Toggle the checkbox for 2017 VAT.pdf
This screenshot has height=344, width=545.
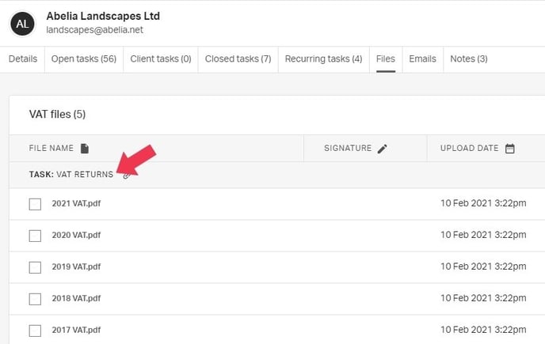click(35, 331)
